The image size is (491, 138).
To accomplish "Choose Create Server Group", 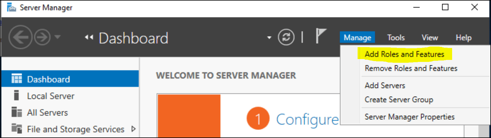I will tap(399, 100).
